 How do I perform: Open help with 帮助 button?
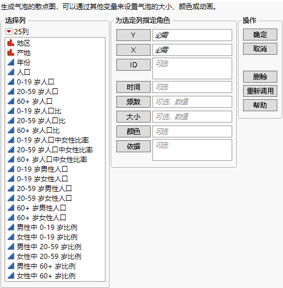[x=260, y=105]
